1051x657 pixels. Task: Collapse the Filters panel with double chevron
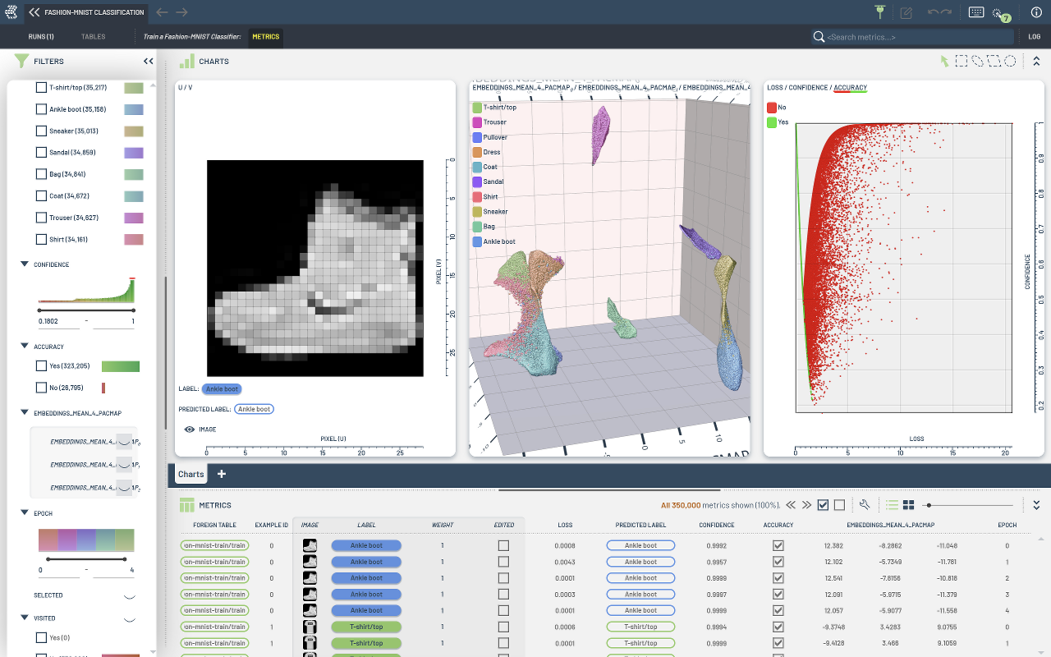click(148, 61)
